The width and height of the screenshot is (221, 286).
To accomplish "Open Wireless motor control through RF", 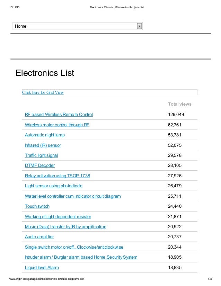I will (57, 125).
